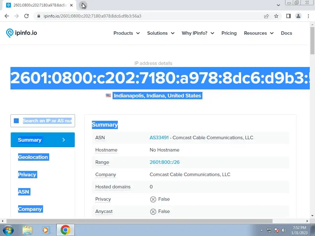Select the Summary sidebar tab

click(42, 140)
